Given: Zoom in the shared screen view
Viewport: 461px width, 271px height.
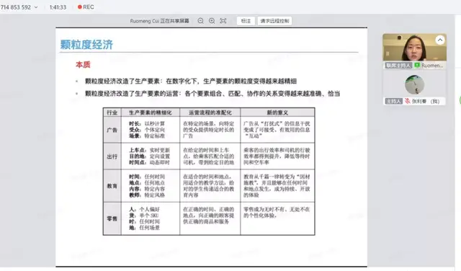Looking at the screenshot, I should (212, 21).
